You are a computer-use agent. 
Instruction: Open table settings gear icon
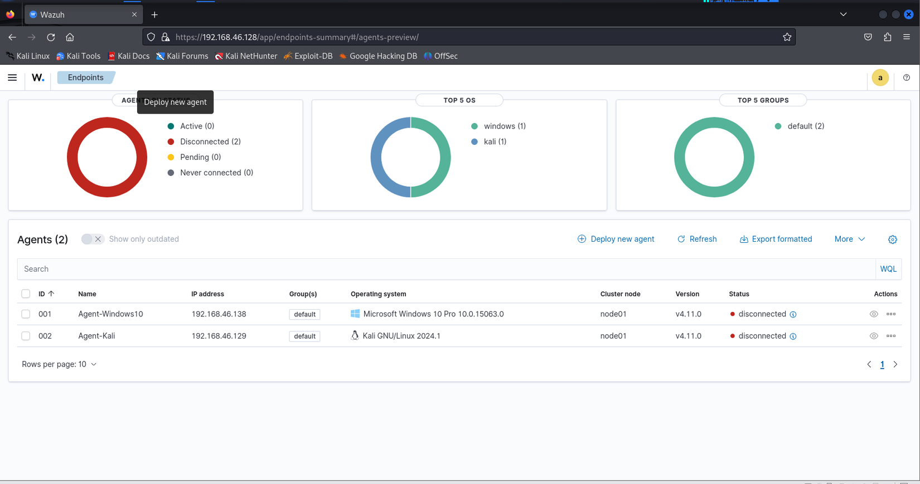point(893,239)
